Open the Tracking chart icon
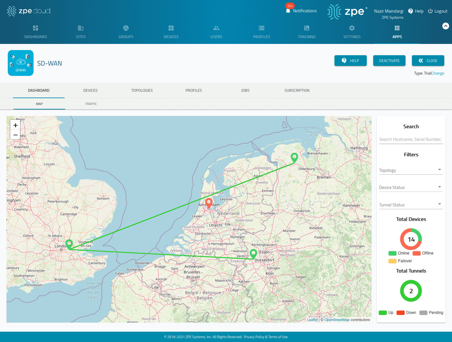The width and height of the screenshot is (452, 342). [x=307, y=28]
